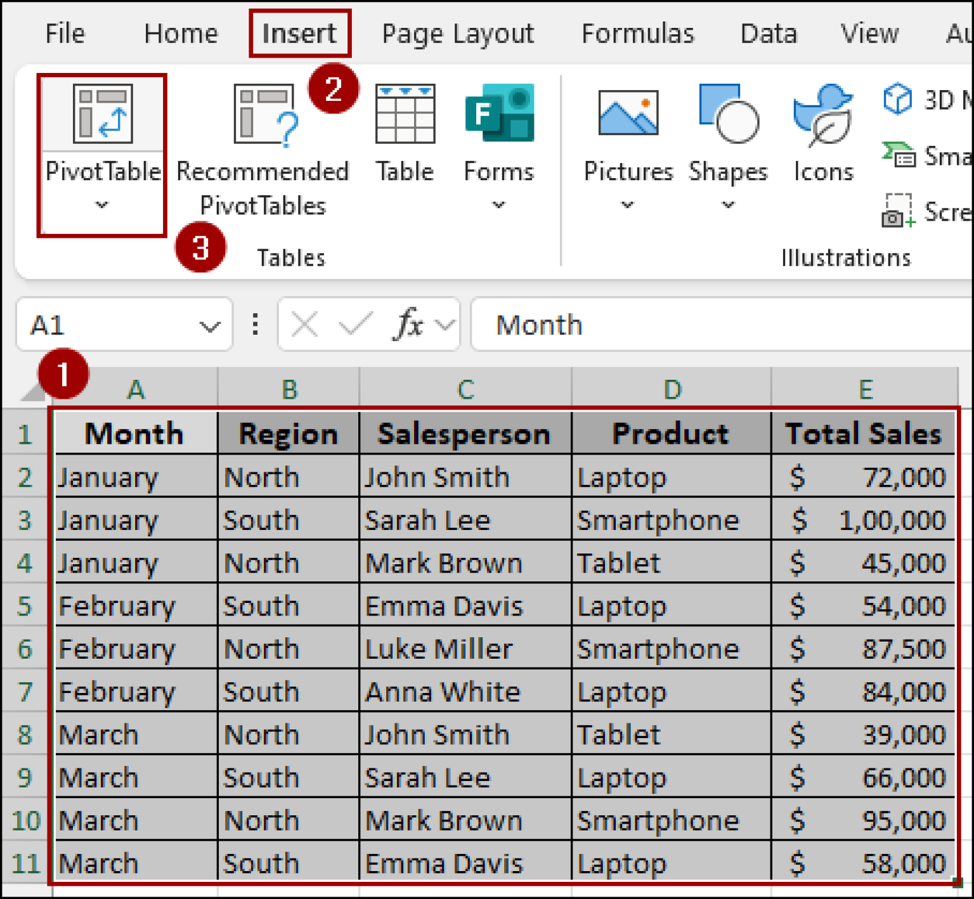Viewport: 974px width, 899px height.
Task: Select column C header
Action: tap(465, 389)
